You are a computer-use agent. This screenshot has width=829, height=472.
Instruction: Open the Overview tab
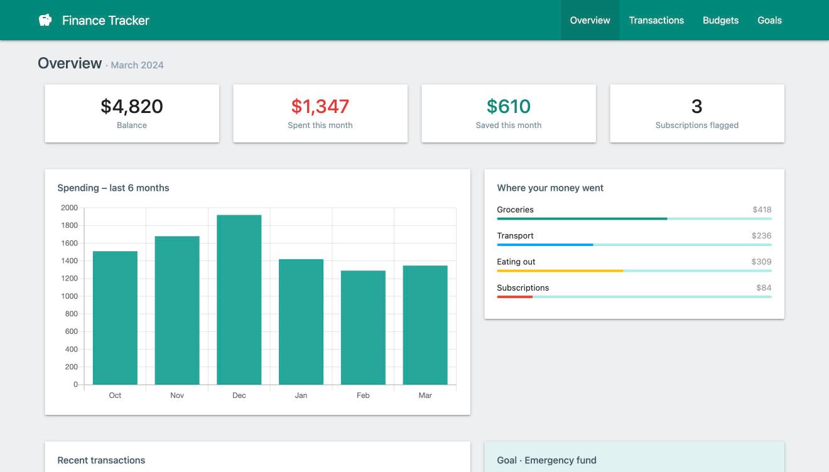(x=590, y=20)
